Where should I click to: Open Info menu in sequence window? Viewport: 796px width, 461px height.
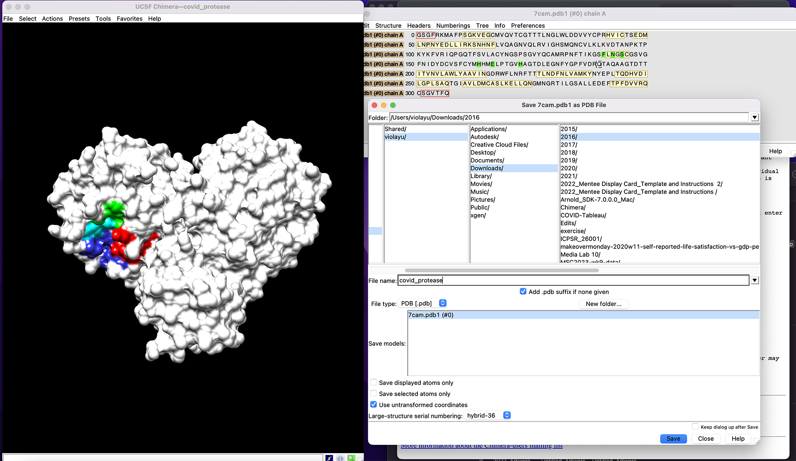click(x=500, y=26)
